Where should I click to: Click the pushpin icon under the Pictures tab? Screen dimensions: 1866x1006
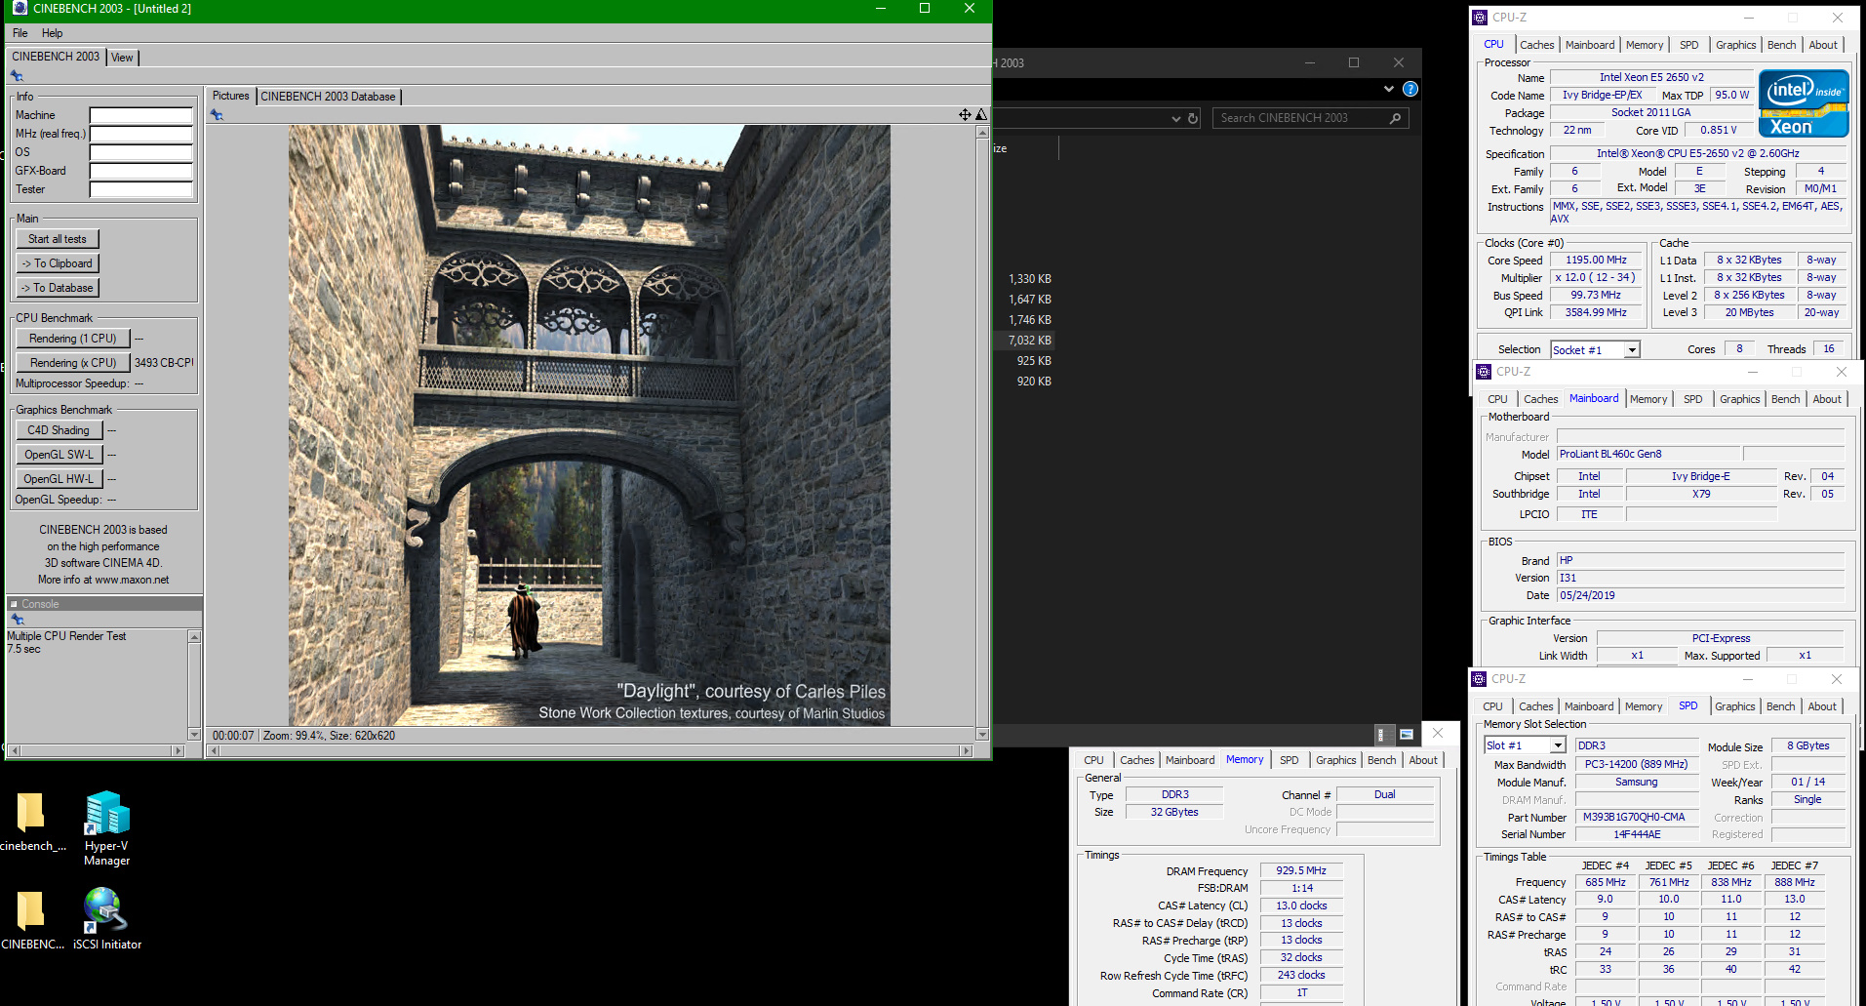coord(217,115)
